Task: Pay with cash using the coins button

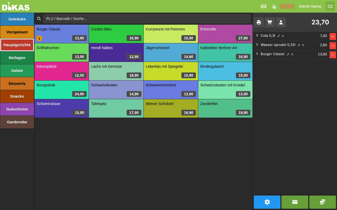Action: tap(323, 202)
